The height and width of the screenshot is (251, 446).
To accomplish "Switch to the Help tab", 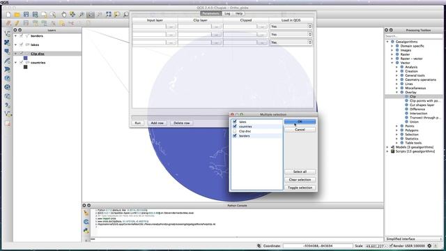I will point(239,13).
